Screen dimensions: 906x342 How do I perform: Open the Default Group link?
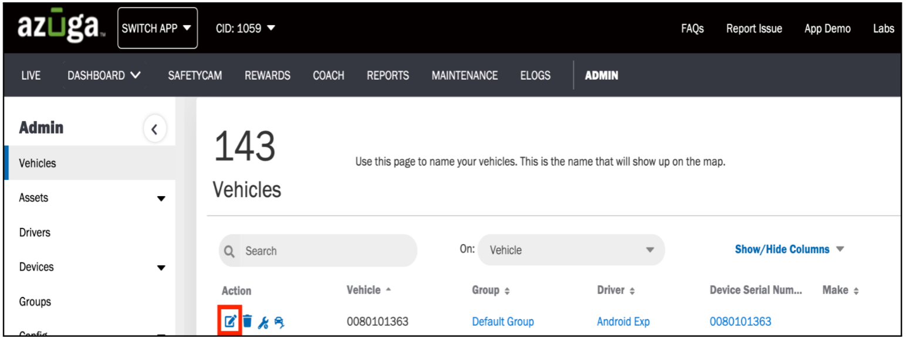click(503, 321)
